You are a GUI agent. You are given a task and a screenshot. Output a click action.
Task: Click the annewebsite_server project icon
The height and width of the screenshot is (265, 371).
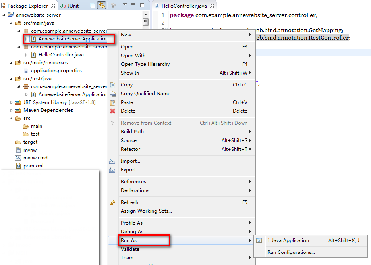click(x=11, y=15)
